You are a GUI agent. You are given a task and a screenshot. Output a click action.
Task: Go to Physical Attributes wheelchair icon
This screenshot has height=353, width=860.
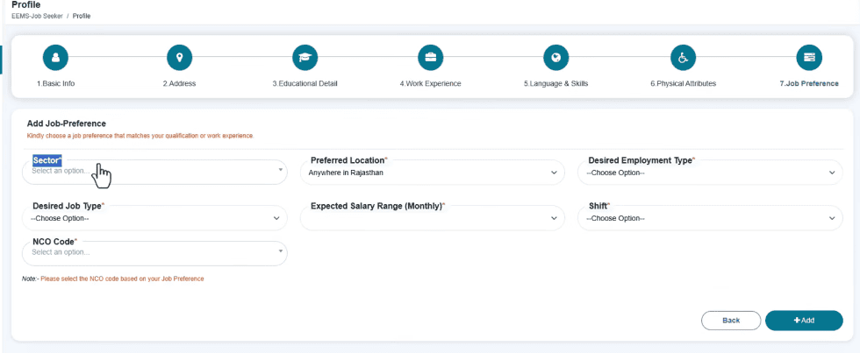(x=684, y=58)
